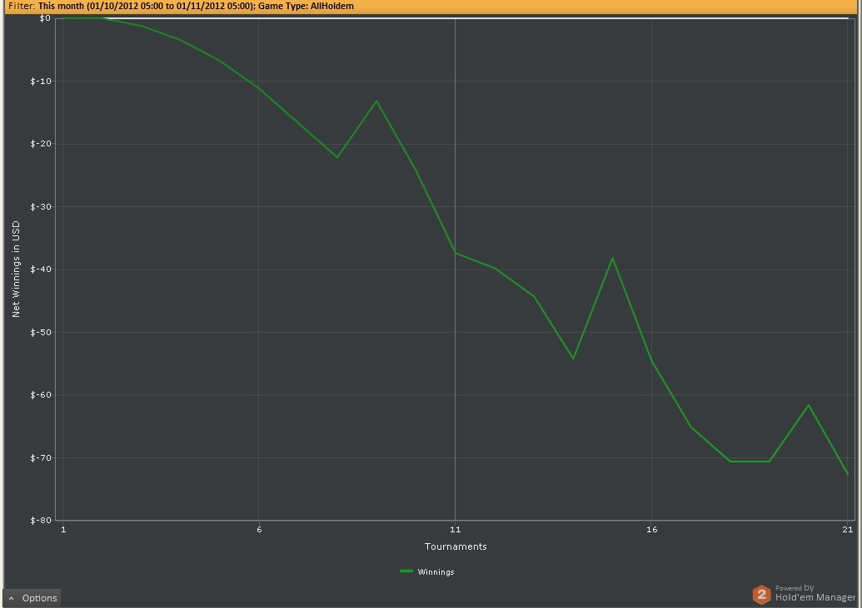The image size is (862, 608).
Task: Select the peak point at tournament 15
Action: pos(613,258)
